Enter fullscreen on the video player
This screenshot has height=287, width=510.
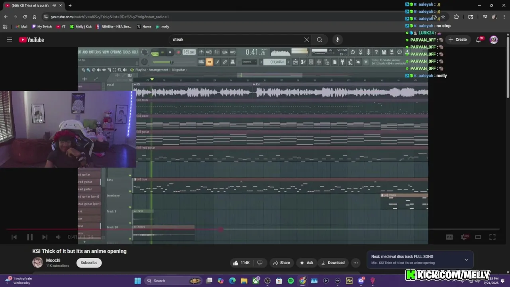492,237
